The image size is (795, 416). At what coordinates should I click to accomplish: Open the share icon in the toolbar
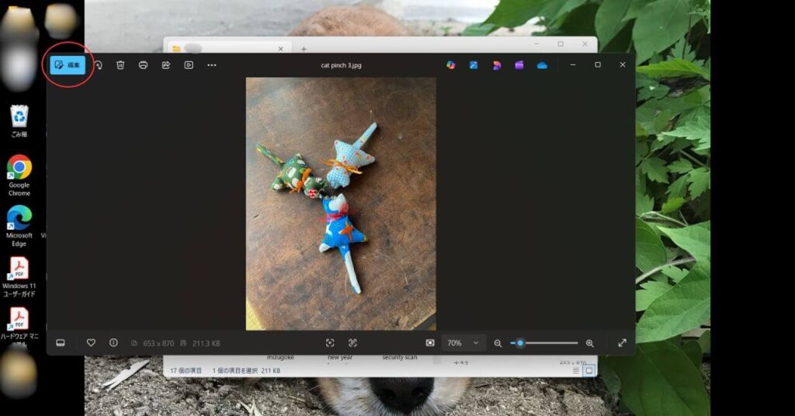165,65
